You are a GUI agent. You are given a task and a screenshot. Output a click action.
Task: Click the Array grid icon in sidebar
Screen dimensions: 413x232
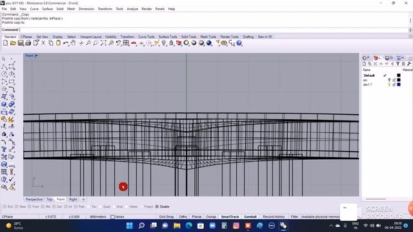pyautogui.click(x=5, y=172)
